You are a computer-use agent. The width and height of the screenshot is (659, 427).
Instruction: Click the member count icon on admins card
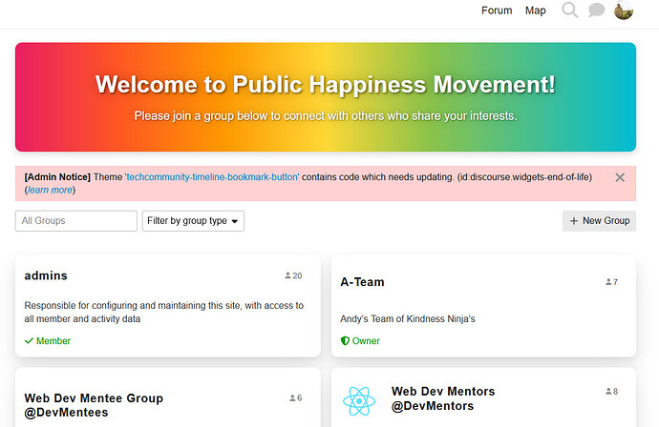287,275
